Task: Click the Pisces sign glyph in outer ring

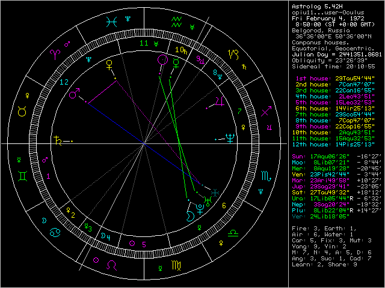Action: (111, 22)
